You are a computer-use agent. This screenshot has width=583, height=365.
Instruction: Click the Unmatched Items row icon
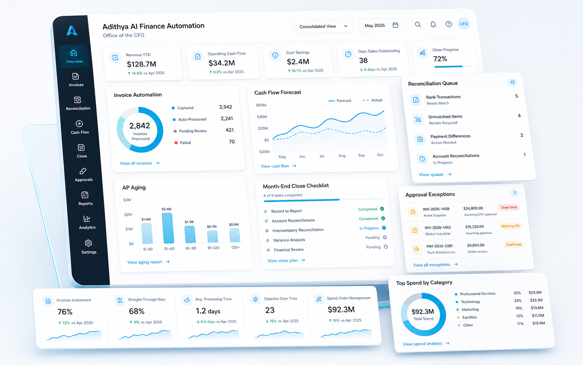pyautogui.click(x=418, y=119)
